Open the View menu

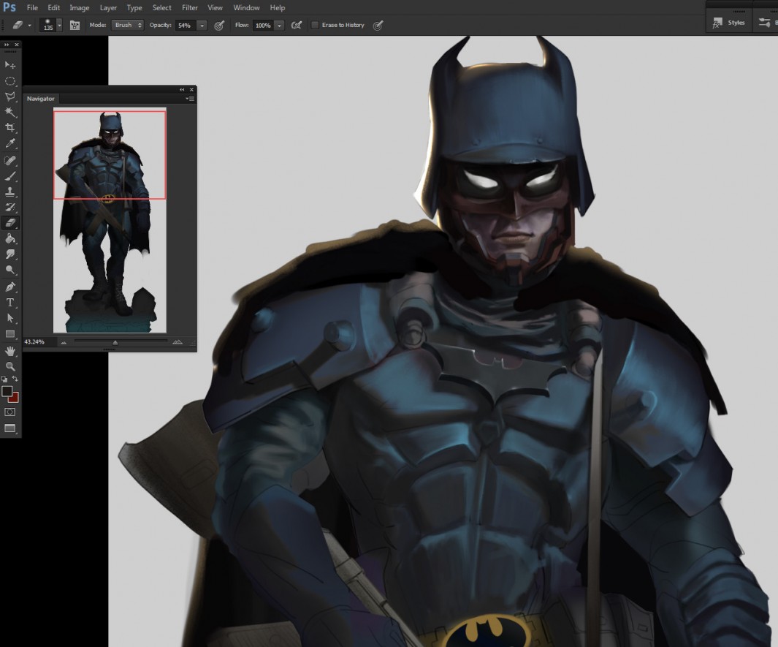point(215,7)
